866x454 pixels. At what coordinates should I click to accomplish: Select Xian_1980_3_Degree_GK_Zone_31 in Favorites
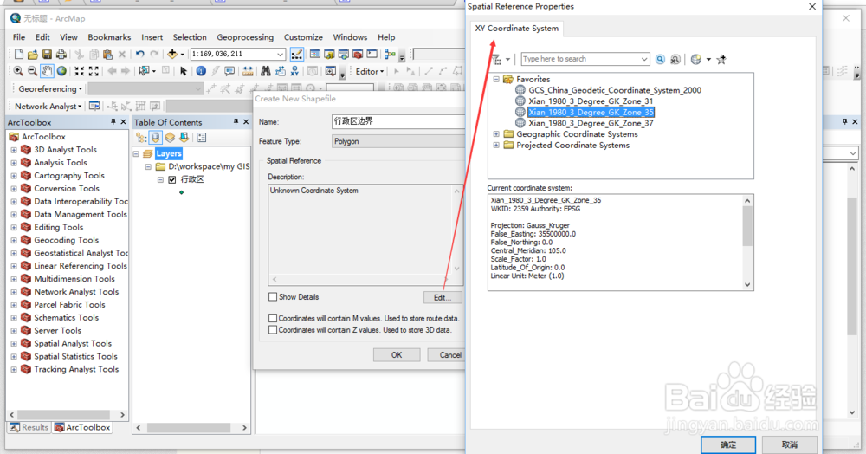pyautogui.click(x=591, y=101)
